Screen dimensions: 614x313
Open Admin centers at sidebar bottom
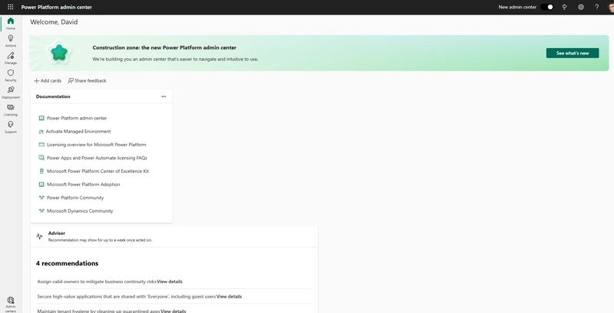[11, 305]
